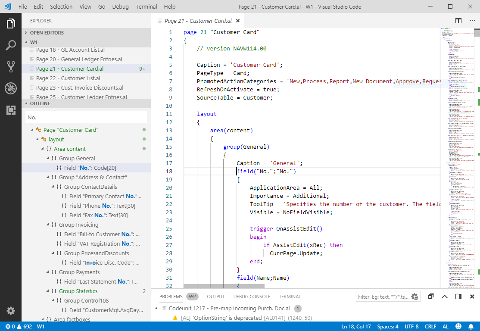Expand the OPEN EDITORS section
This screenshot has height=331, width=480.
tap(26, 33)
